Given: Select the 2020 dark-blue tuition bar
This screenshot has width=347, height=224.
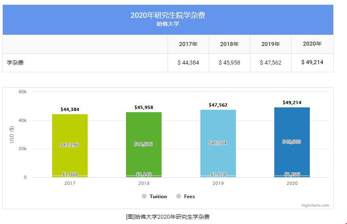Looking at the screenshot, I should pos(292,142).
